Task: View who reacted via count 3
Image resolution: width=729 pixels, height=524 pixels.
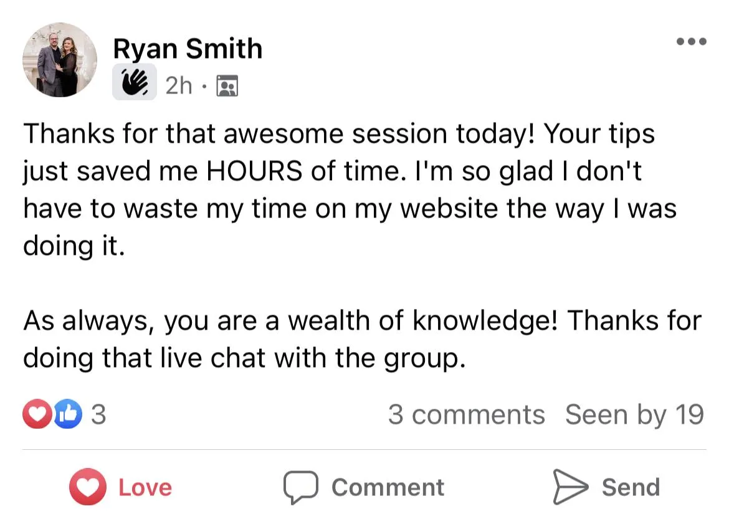Action: tap(98, 414)
